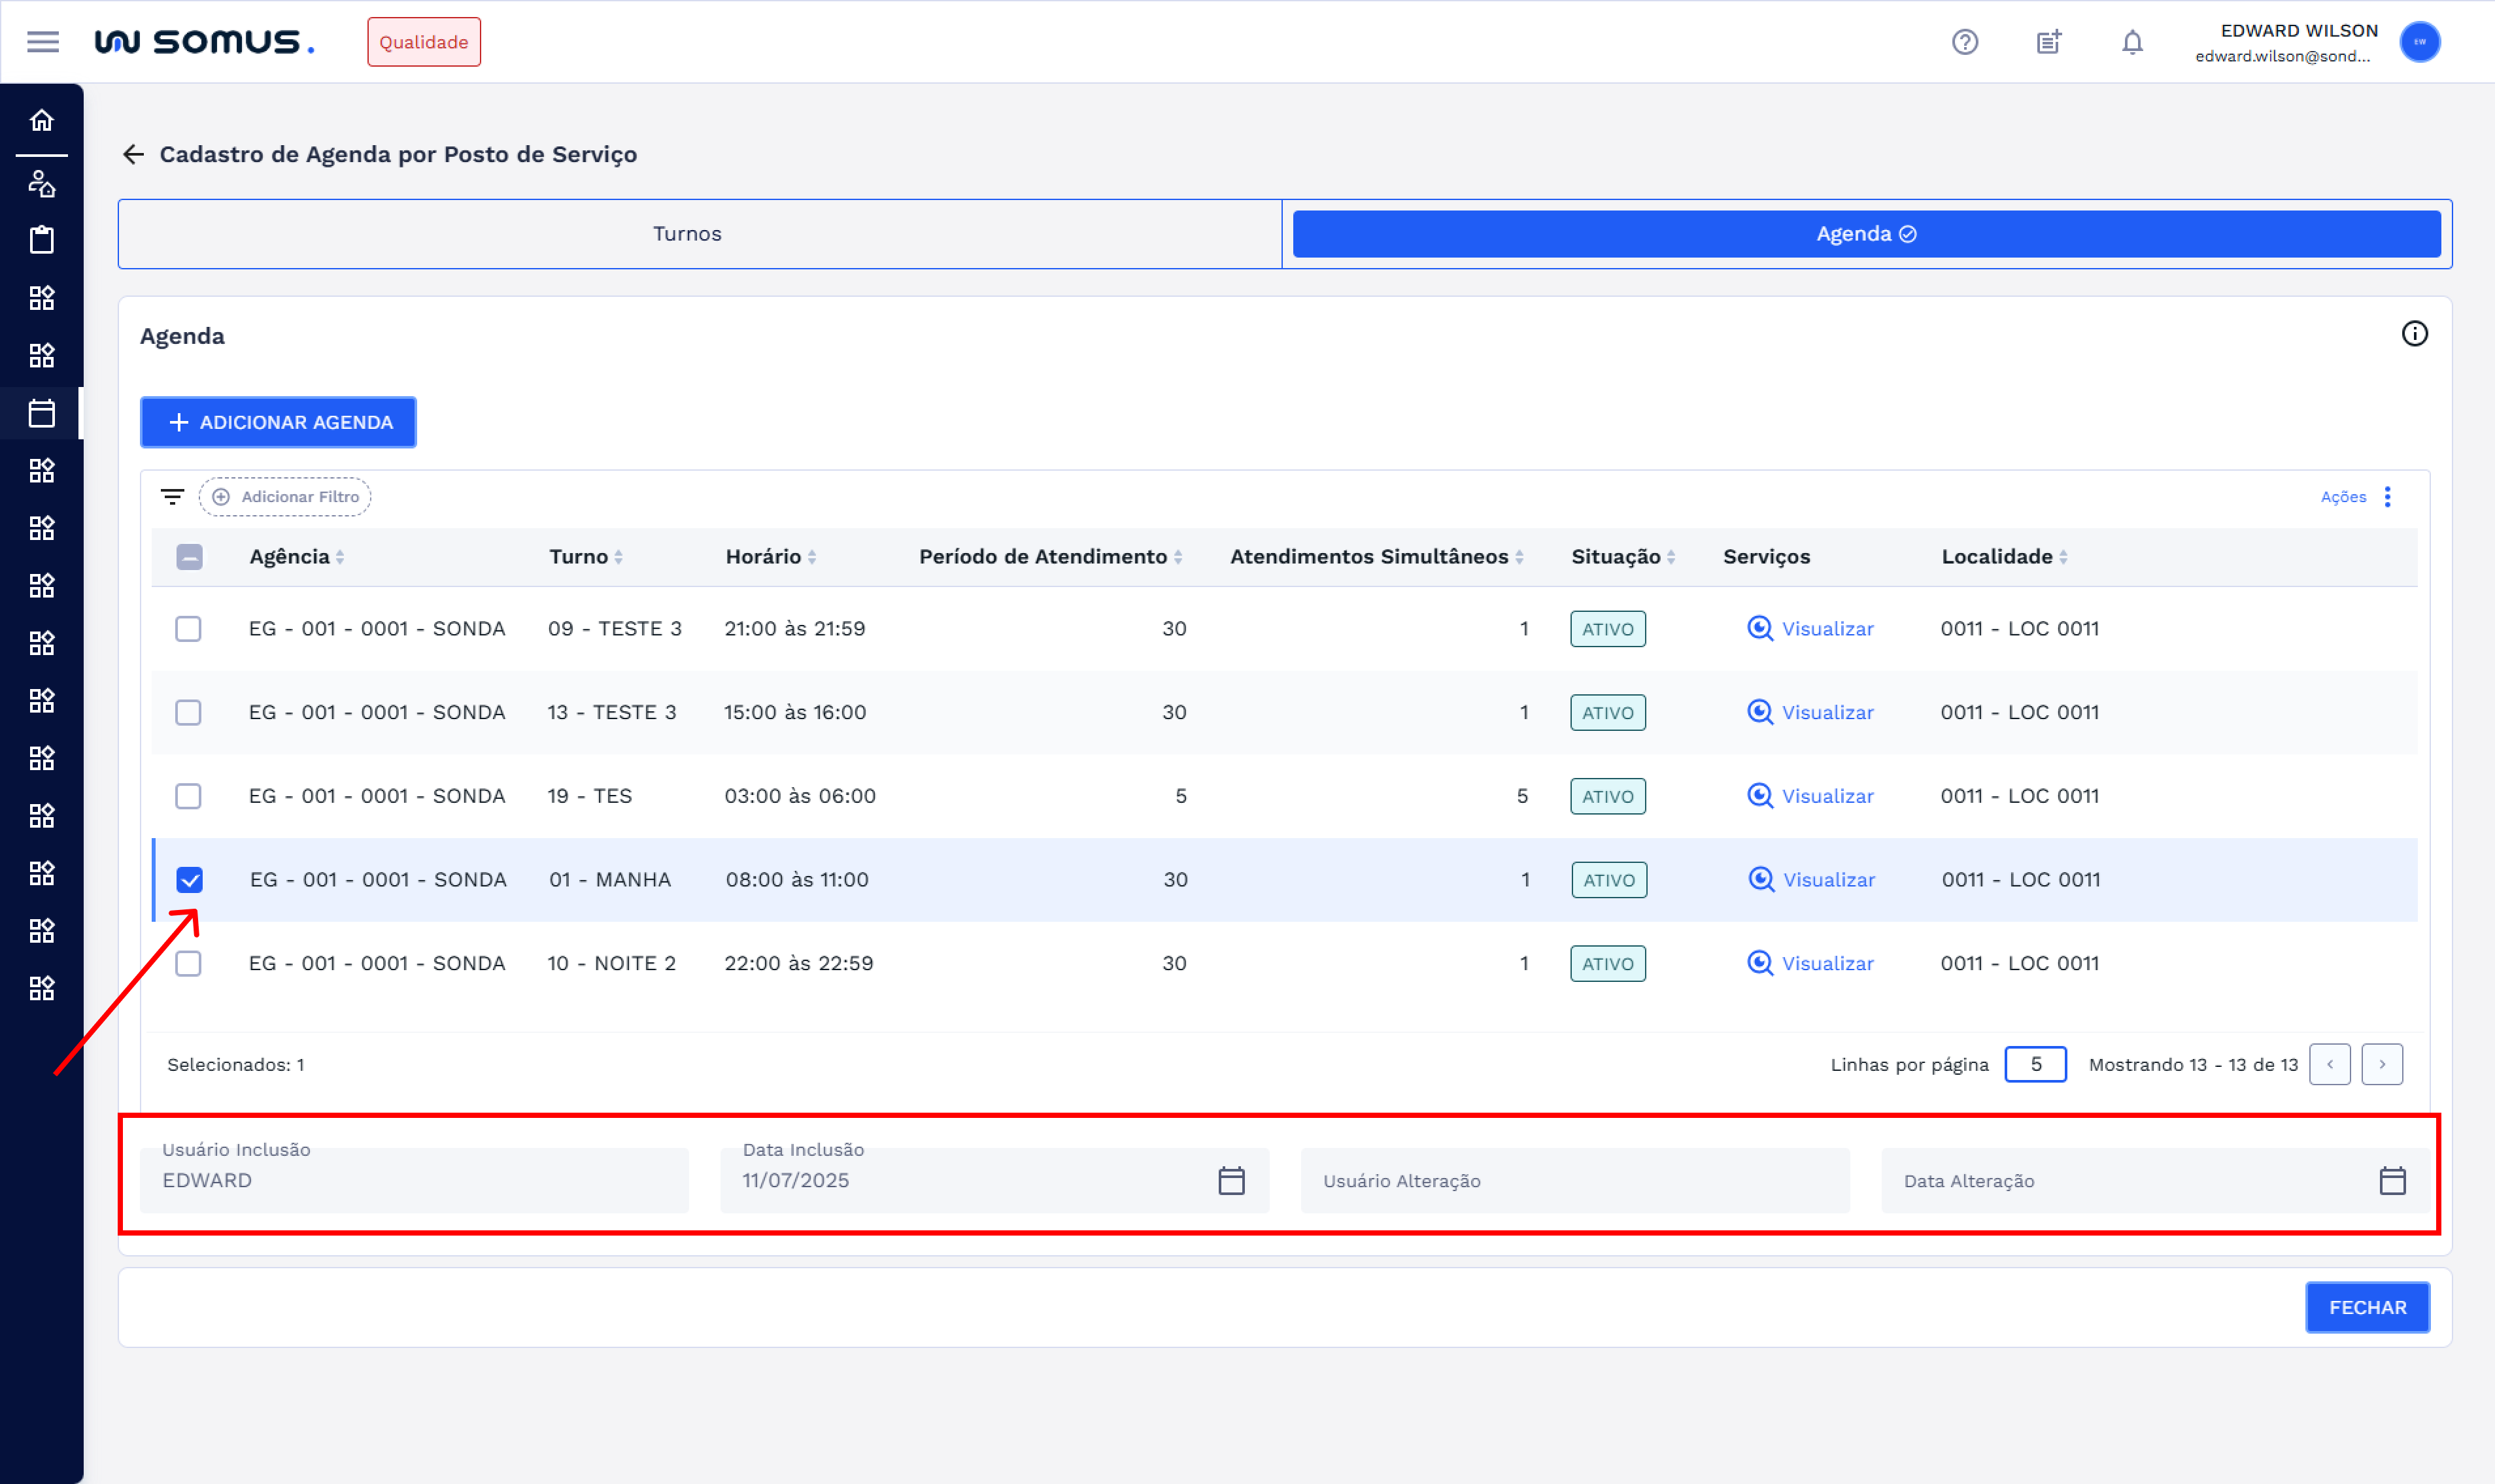Screen dimensions: 2495x1484
Task: Check the 09 - TESTE 3 row checkbox
Action: tap(188, 629)
